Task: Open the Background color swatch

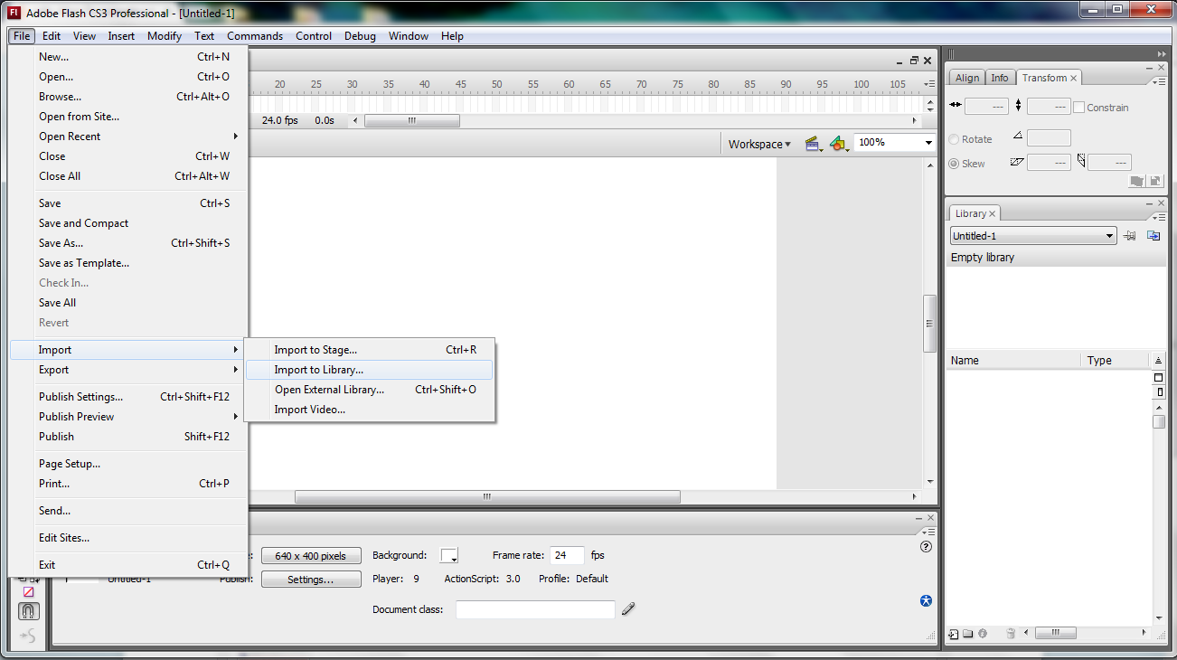Action: coord(449,556)
